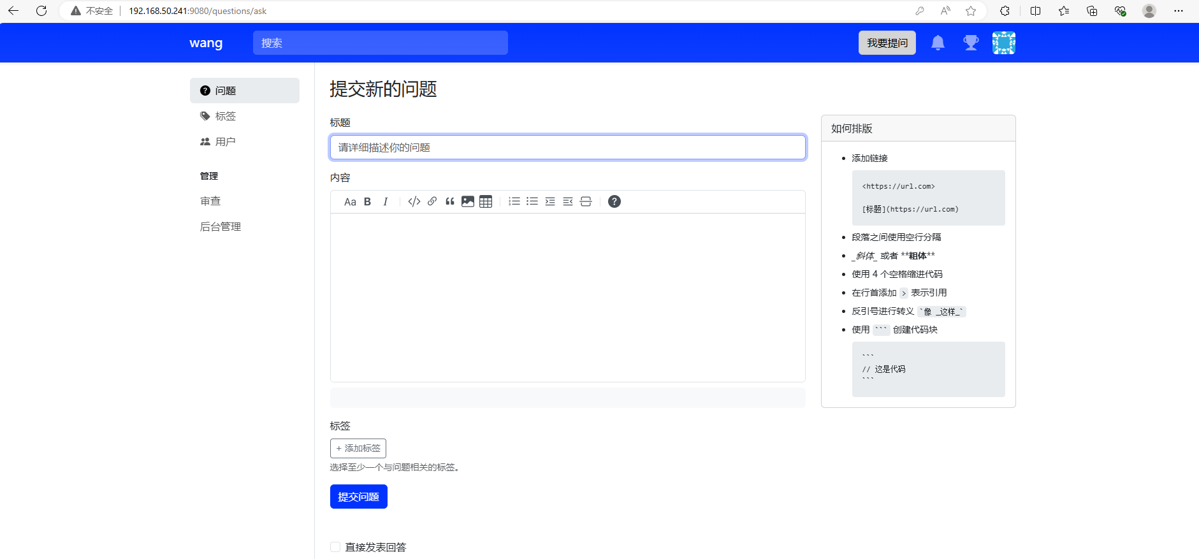
Task: Go back with browser back arrow
Action: pyautogui.click(x=13, y=11)
